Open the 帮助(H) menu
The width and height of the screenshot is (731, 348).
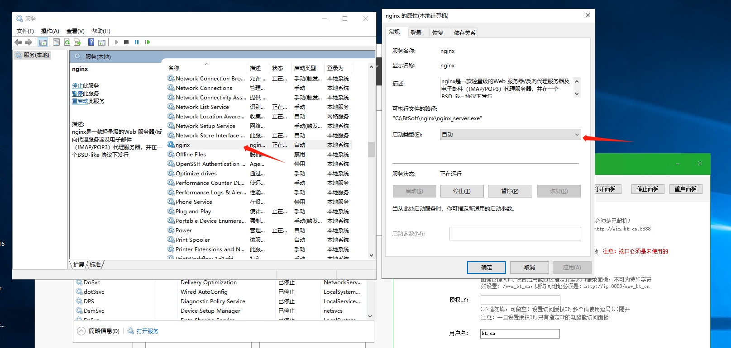[x=101, y=31]
